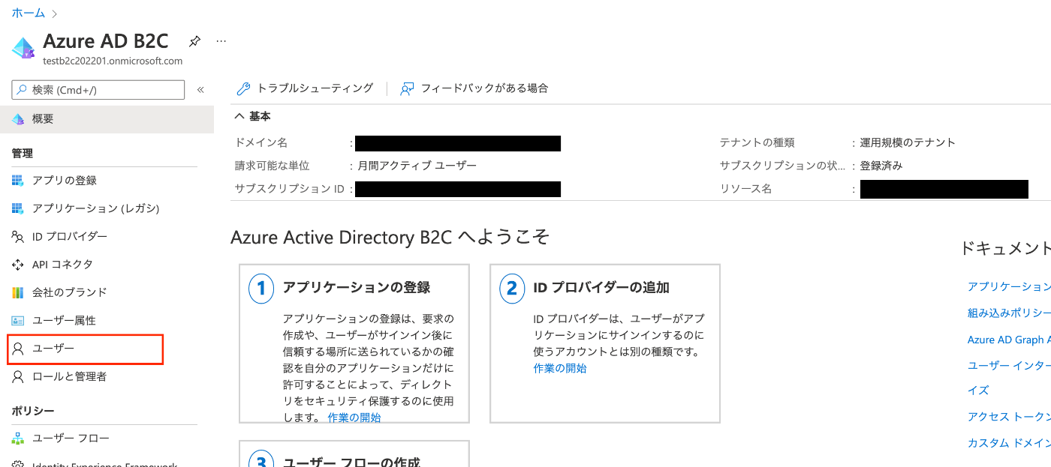Screen dimensions: 1051x467
Task: Click the ユーザー属性 card icon
Action: [18, 320]
